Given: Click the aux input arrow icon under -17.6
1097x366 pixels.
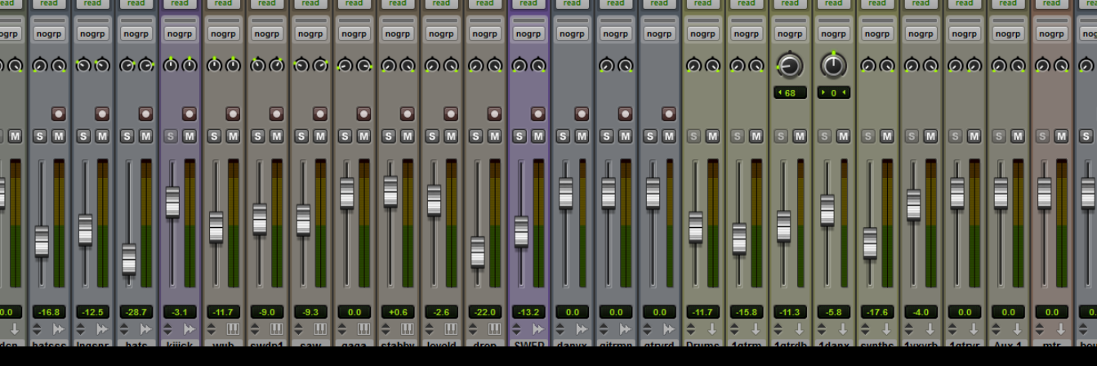Looking at the screenshot, I should 886,328.
